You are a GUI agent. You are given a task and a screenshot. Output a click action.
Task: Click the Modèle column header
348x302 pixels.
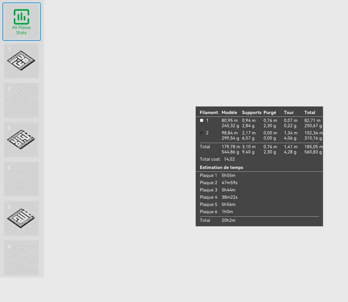(229, 112)
